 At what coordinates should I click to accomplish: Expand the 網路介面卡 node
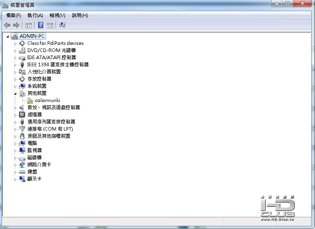15,165
